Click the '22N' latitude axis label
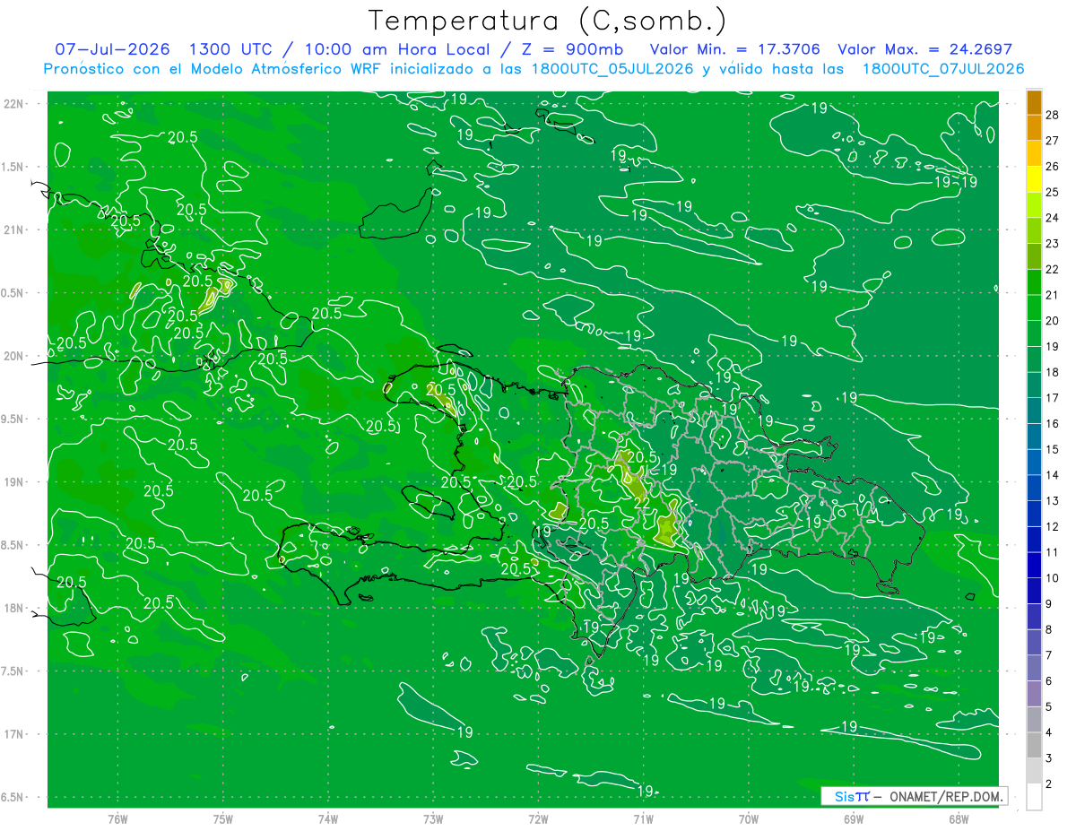 [13, 104]
